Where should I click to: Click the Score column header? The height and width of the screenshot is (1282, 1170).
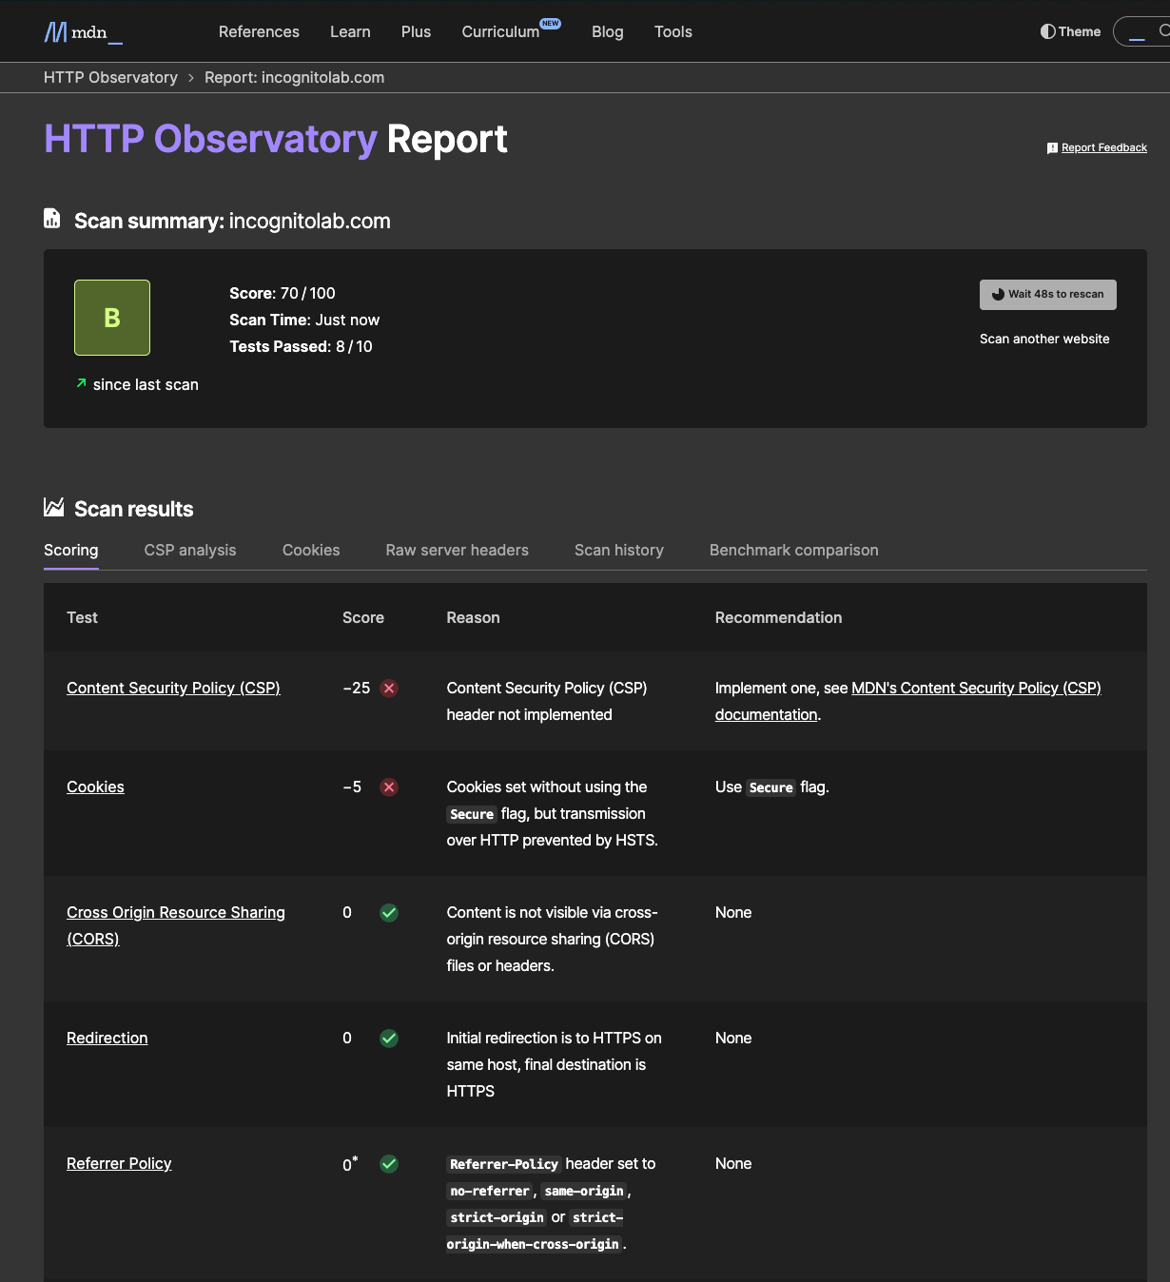click(363, 617)
